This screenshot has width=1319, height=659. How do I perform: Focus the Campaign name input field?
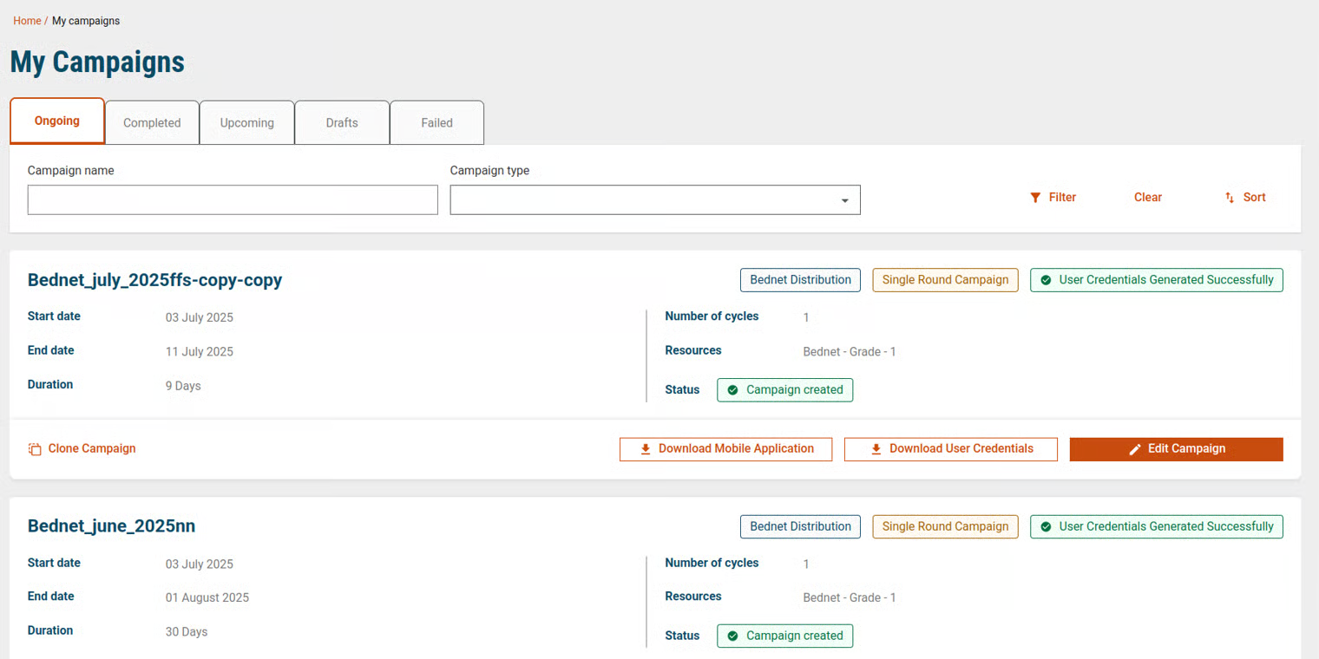click(233, 199)
